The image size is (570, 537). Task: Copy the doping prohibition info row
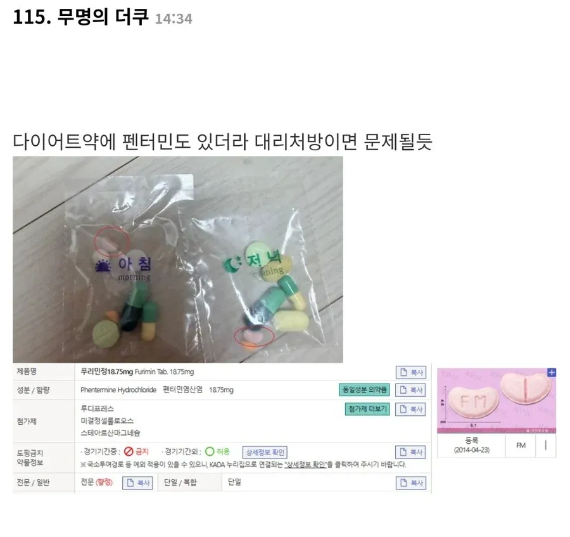pos(411,452)
